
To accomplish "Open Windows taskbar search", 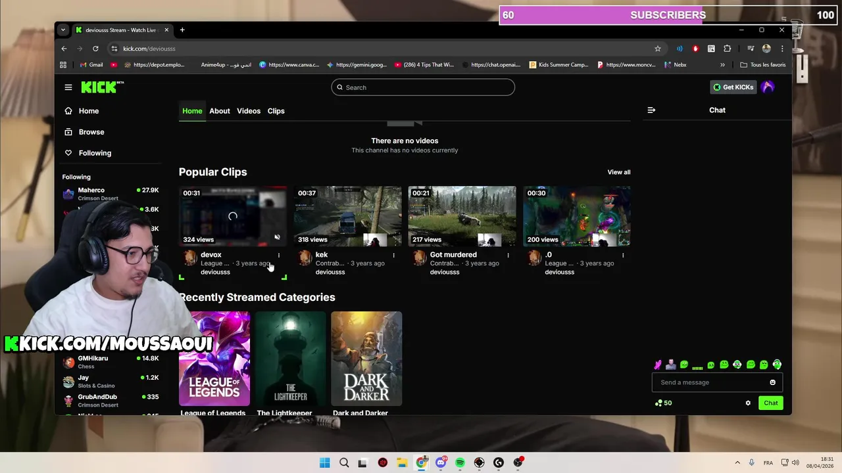I will coord(344,462).
